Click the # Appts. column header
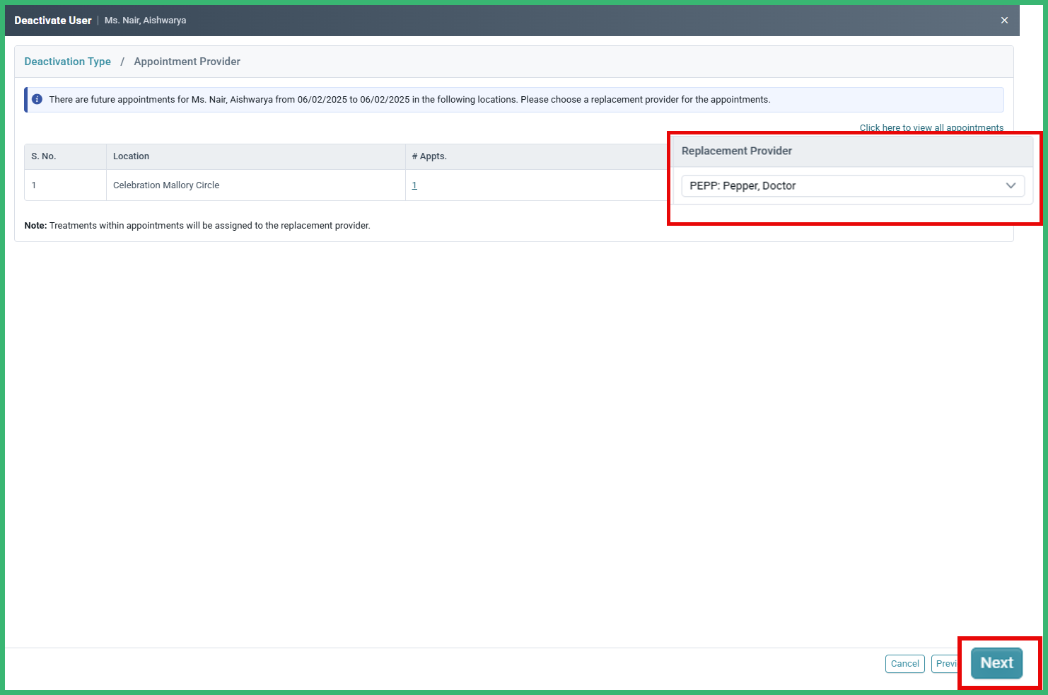The height and width of the screenshot is (695, 1048). (429, 156)
